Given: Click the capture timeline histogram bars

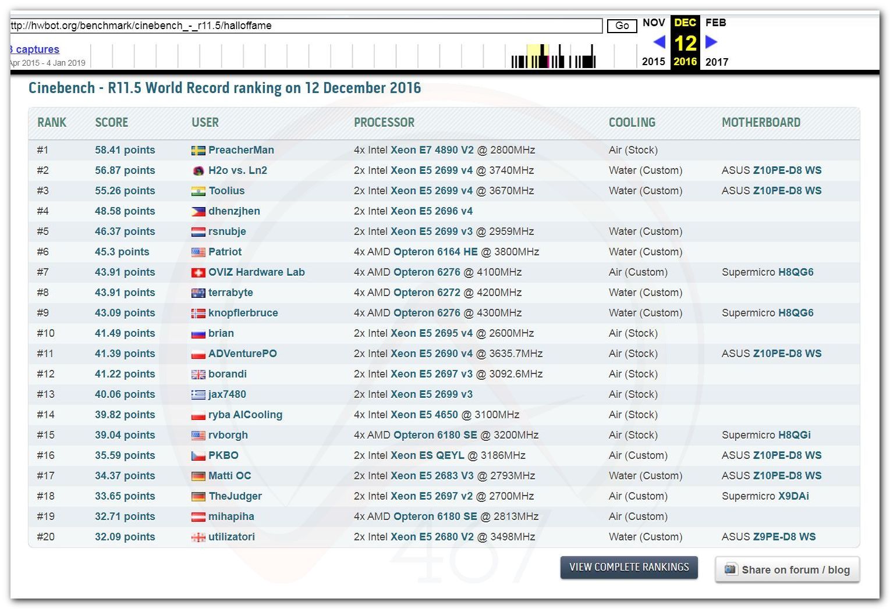Looking at the screenshot, I should 553,57.
